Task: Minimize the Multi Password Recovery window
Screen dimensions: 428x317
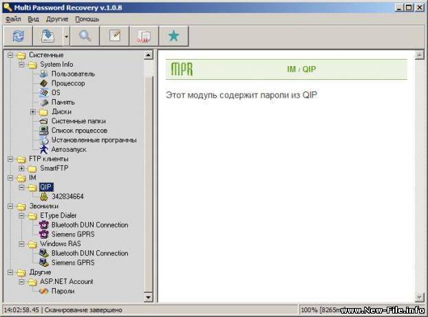Action: click(399, 8)
